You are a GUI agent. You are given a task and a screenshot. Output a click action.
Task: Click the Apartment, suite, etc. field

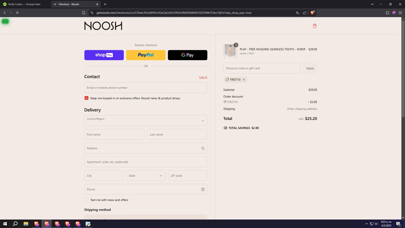(146, 162)
